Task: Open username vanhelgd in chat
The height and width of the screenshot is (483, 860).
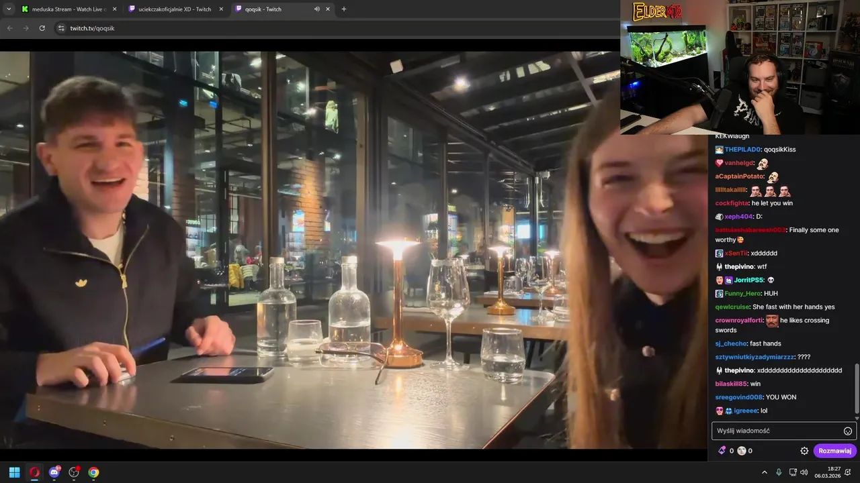Action: (x=739, y=163)
